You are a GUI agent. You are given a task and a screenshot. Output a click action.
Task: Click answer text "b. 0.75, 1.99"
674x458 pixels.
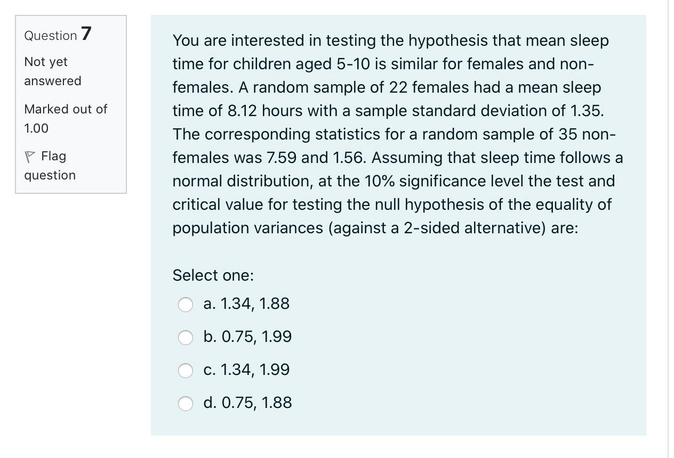click(247, 337)
